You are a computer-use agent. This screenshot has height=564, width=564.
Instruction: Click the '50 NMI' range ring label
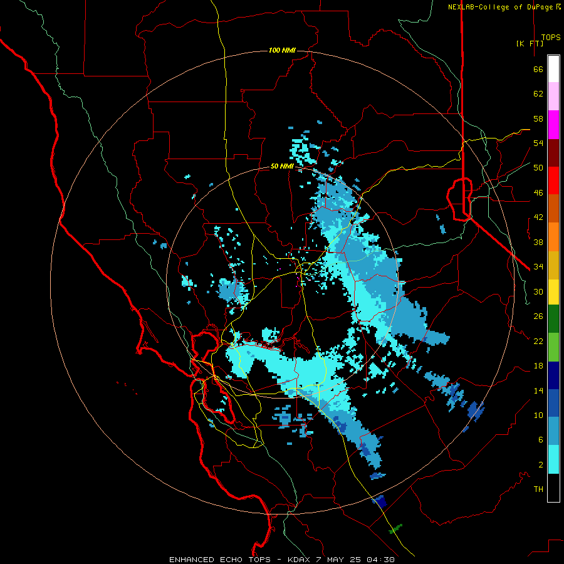coord(282,166)
